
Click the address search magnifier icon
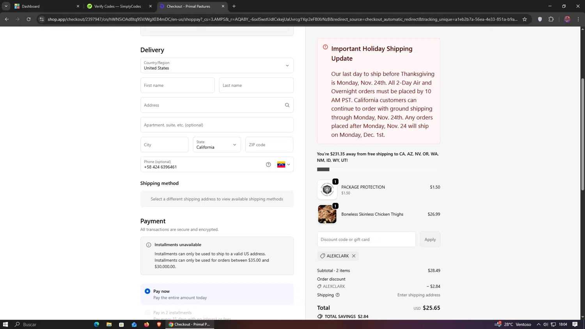(287, 105)
